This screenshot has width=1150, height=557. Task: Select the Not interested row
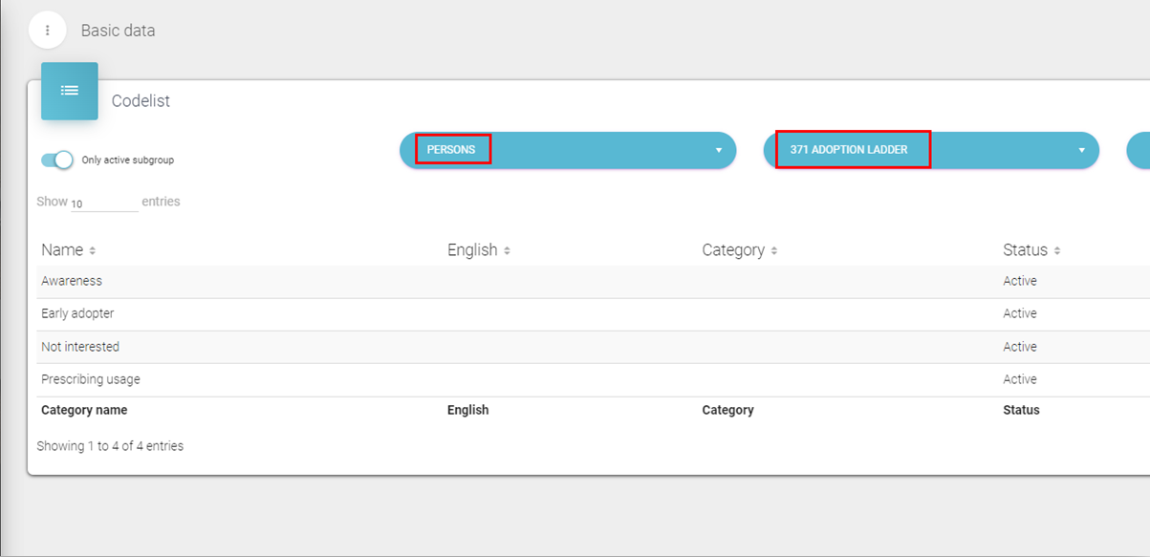80,347
